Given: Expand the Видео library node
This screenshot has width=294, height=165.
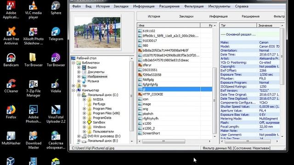Looking at the screenshot, I should point(79,67).
